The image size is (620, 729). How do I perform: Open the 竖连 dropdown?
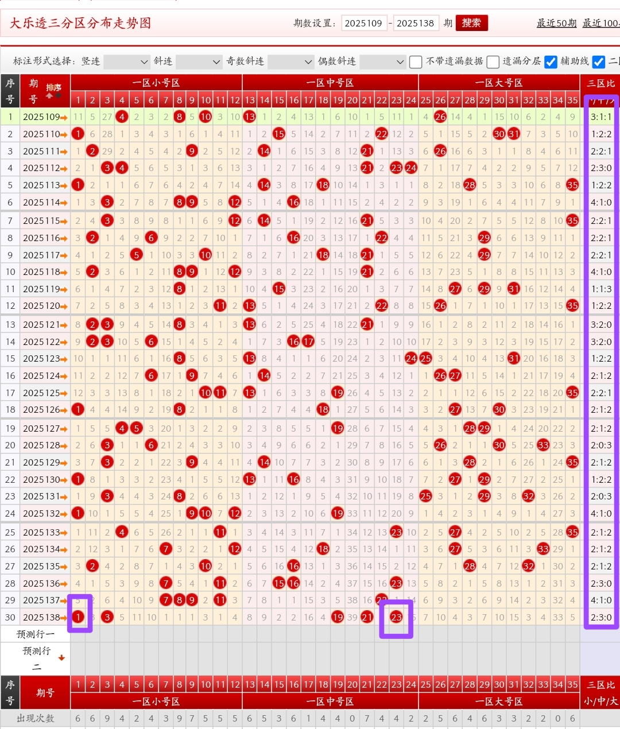coord(127,61)
